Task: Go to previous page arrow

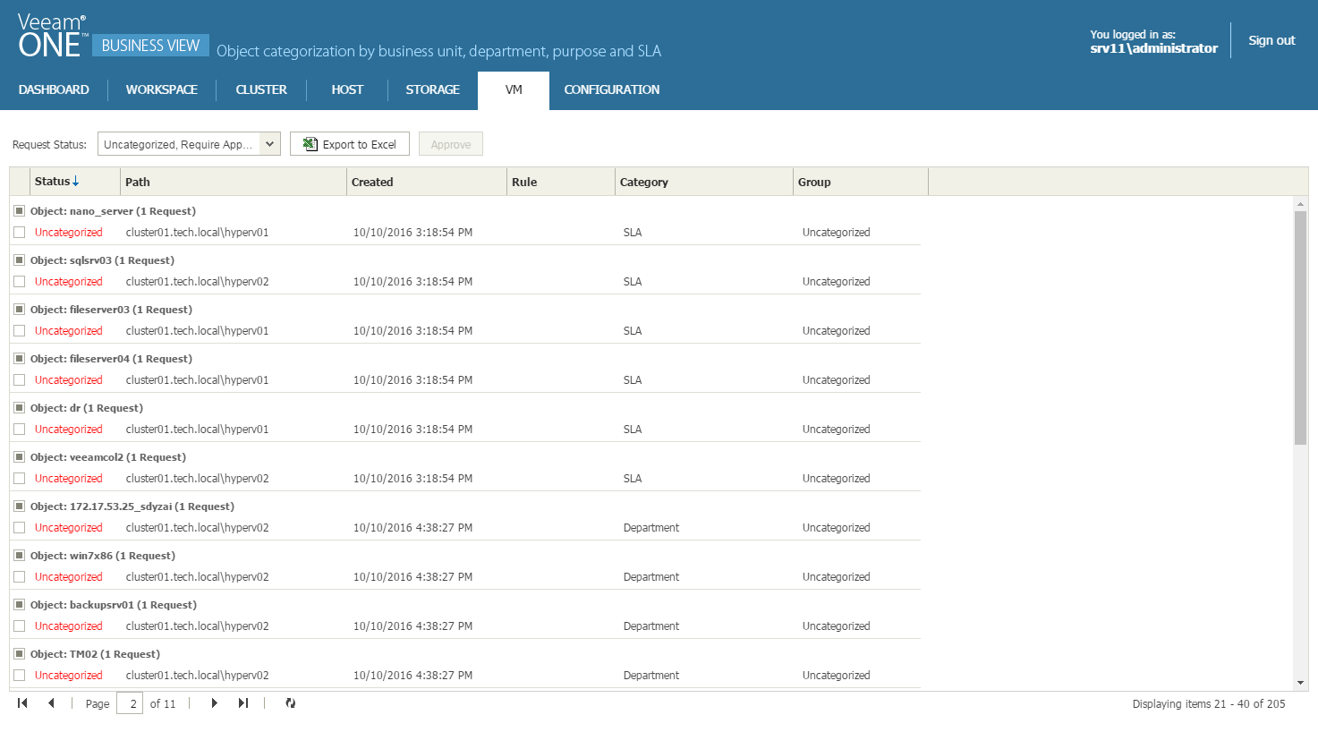Action: click(51, 703)
